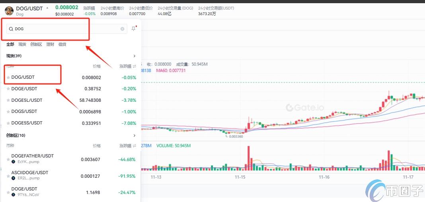Open the DOGEFATHER/USDT pair
425x202 pixels.
tap(33, 156)
